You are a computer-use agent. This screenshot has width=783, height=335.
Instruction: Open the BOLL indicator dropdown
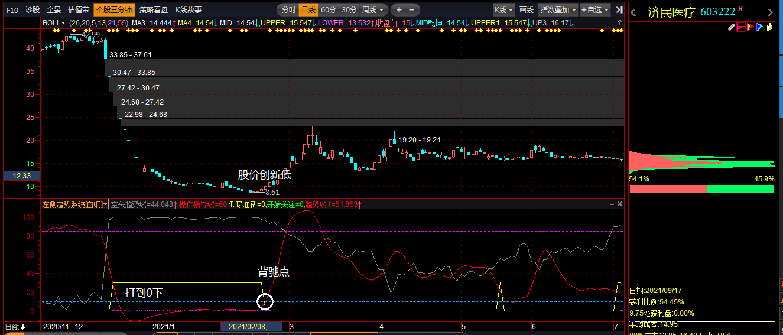[x=54, y=23]
